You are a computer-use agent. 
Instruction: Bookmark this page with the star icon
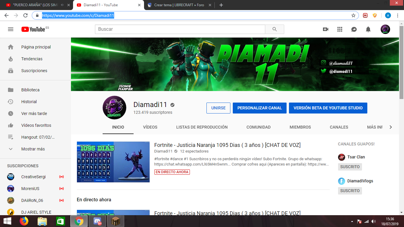353,15
